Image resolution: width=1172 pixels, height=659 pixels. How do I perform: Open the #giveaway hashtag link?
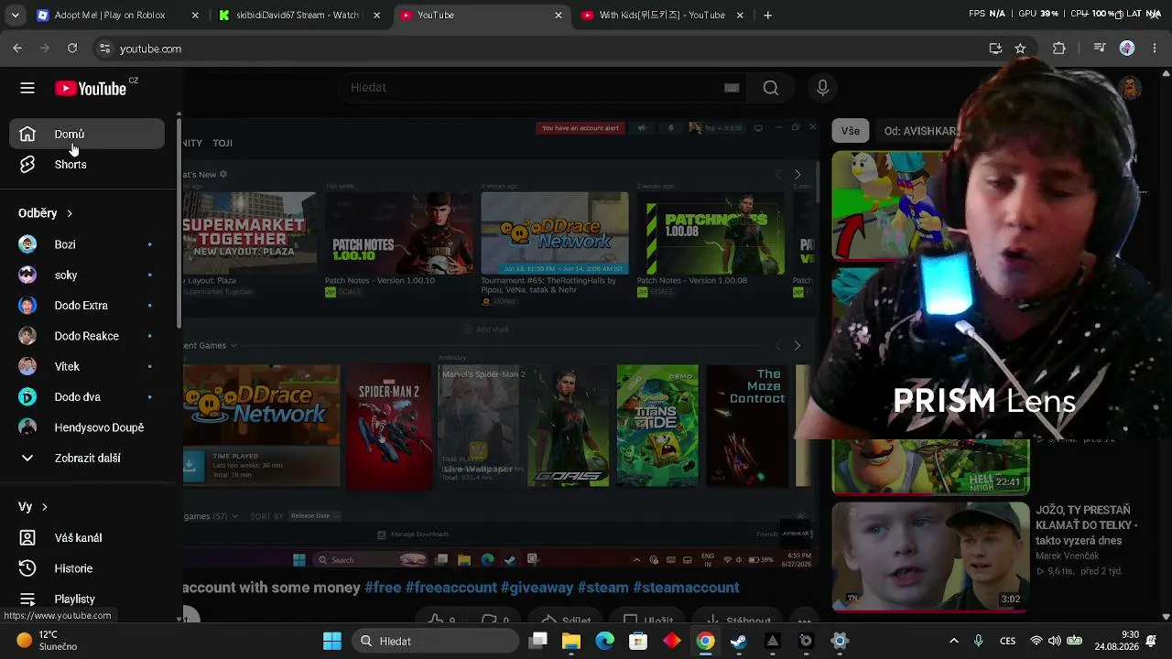(537, 588)
